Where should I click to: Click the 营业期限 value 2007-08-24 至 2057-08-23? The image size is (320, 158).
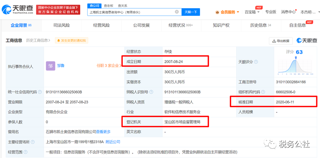(x=67, y=102)
